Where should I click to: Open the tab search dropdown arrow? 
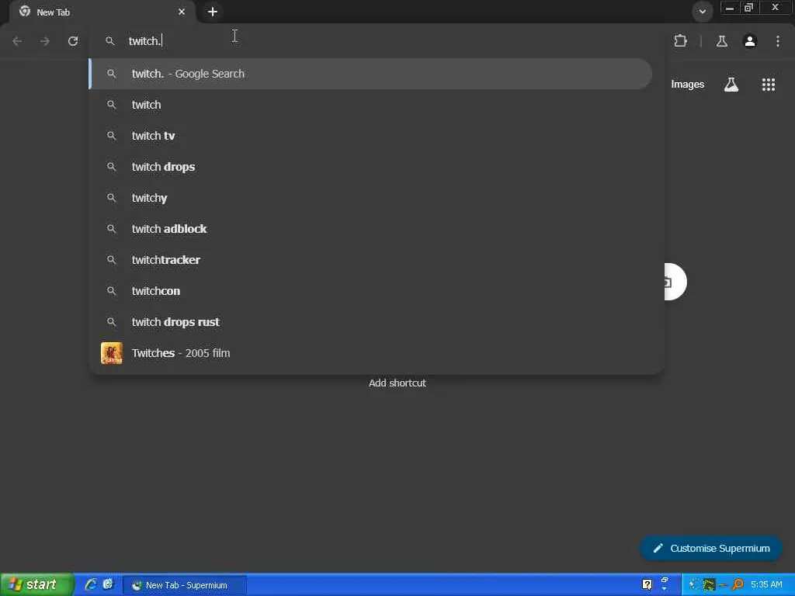point(702,11)
